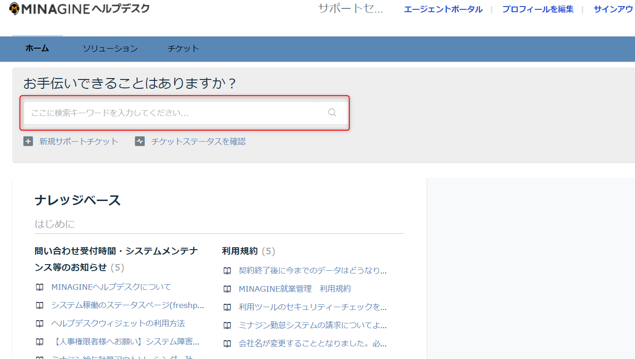
Task: Create a 新規サポートチケット
Action: click(79, 141)
